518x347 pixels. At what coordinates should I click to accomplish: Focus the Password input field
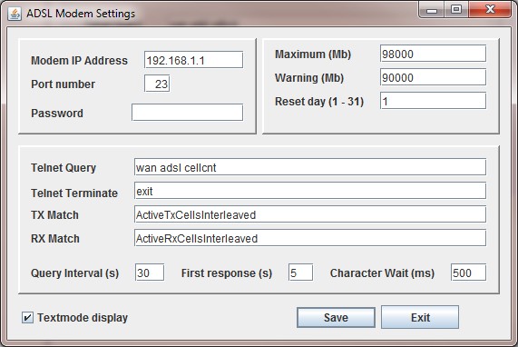(x=187, y=113)
